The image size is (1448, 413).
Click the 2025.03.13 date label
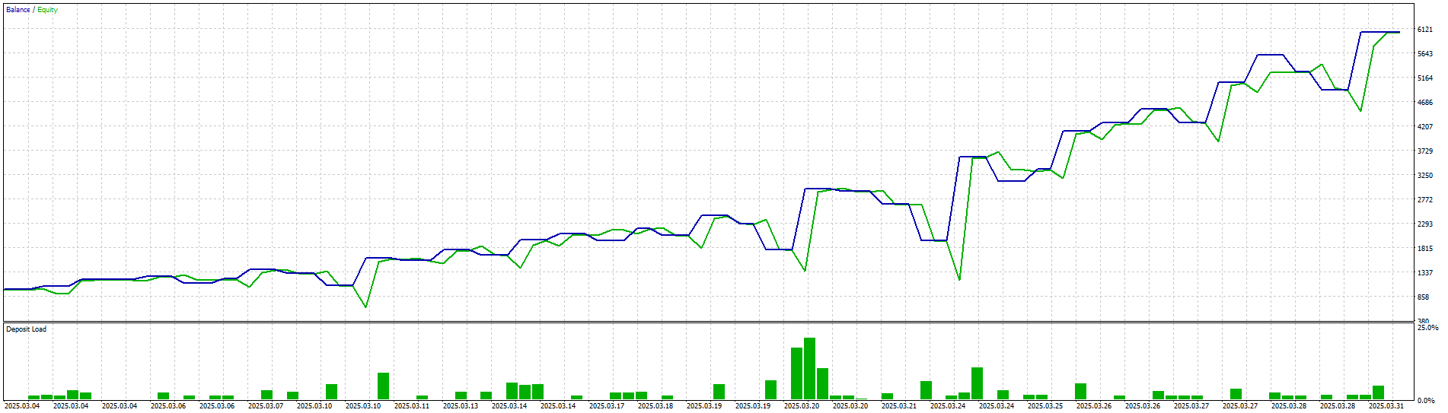coord(460,406)
